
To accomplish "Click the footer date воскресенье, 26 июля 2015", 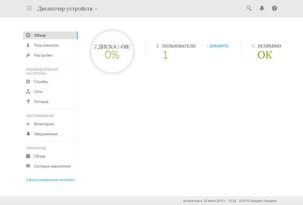I will [x=204, y=201].
